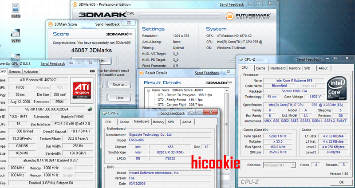Select Memory tab in Mainboard CPU-Z window
355x188 pixels.
point(158,122)
